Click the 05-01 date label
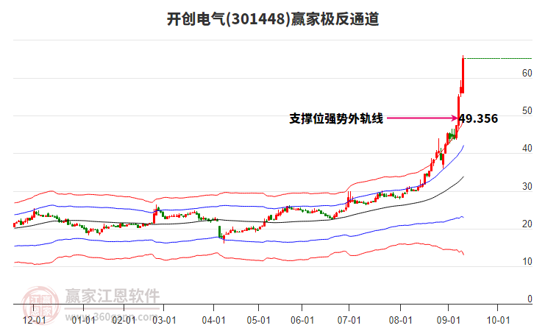Viewport: 534px width, 331px height. tap(258, 320)
